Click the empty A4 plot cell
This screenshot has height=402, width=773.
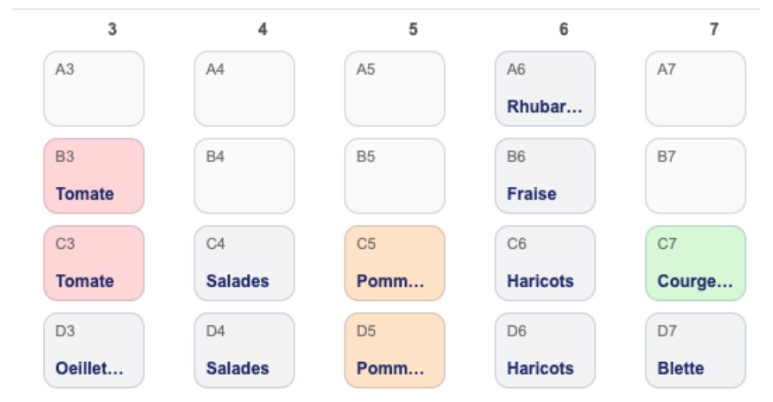[244, 89]
